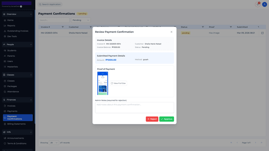Click the 1 pending badge near title
269x151 pixels.
(x=82, y=14)
